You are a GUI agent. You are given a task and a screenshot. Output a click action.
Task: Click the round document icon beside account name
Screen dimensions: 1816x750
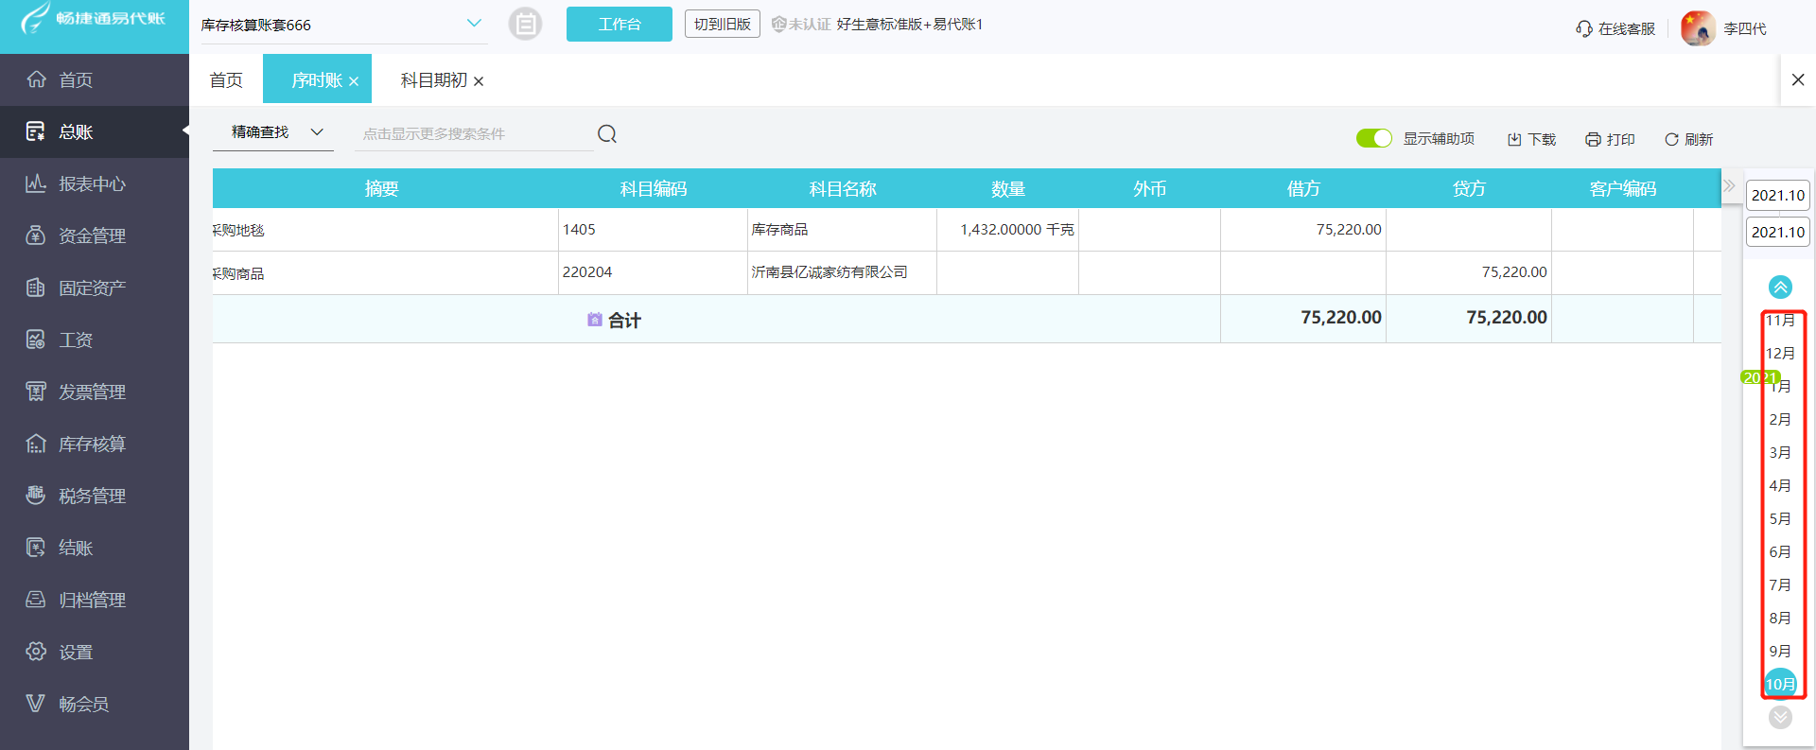[525, 24]
